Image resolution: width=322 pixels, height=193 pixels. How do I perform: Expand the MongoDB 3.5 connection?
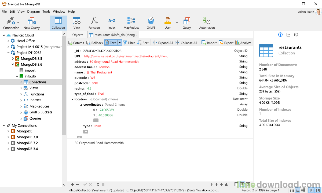point(13,58)
